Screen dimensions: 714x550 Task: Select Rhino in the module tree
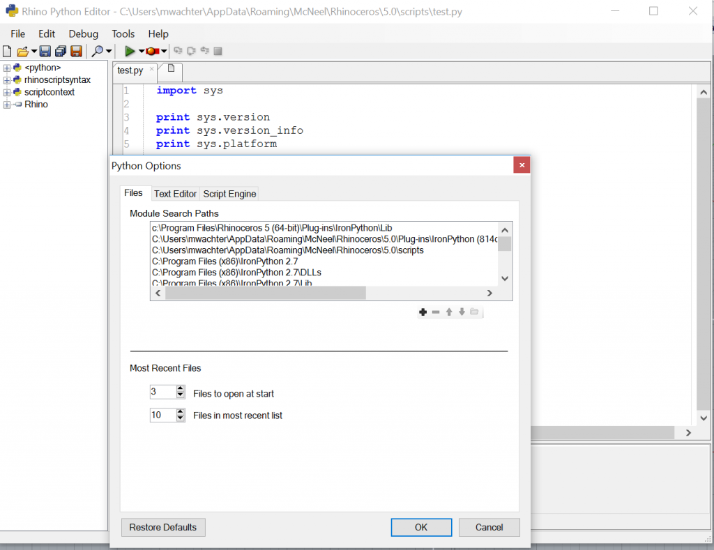[36, 105]
